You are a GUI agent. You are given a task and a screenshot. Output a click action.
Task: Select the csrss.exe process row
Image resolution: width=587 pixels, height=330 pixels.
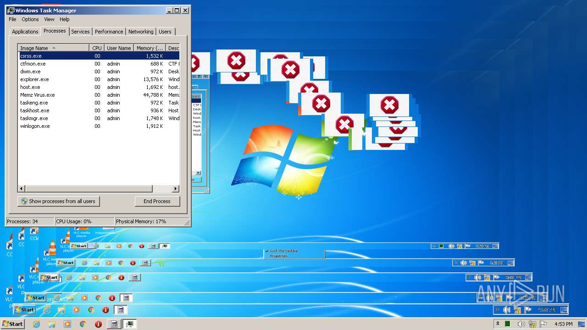click(99, 56)
